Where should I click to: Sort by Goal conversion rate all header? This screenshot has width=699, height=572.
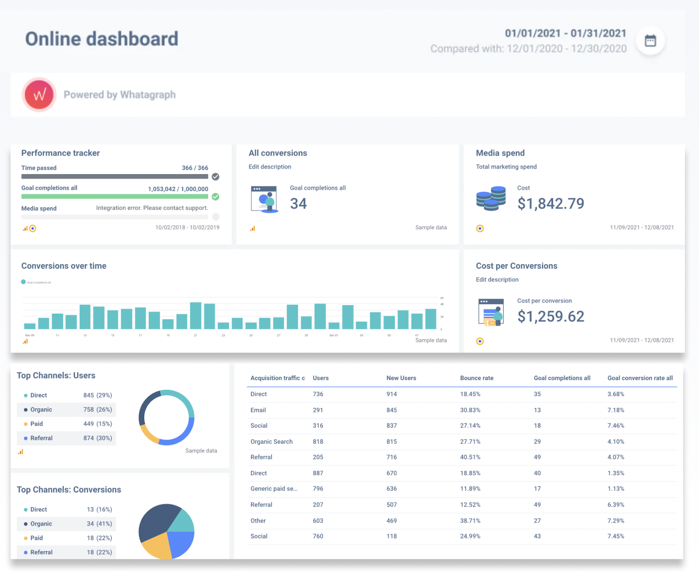(640, 378)
